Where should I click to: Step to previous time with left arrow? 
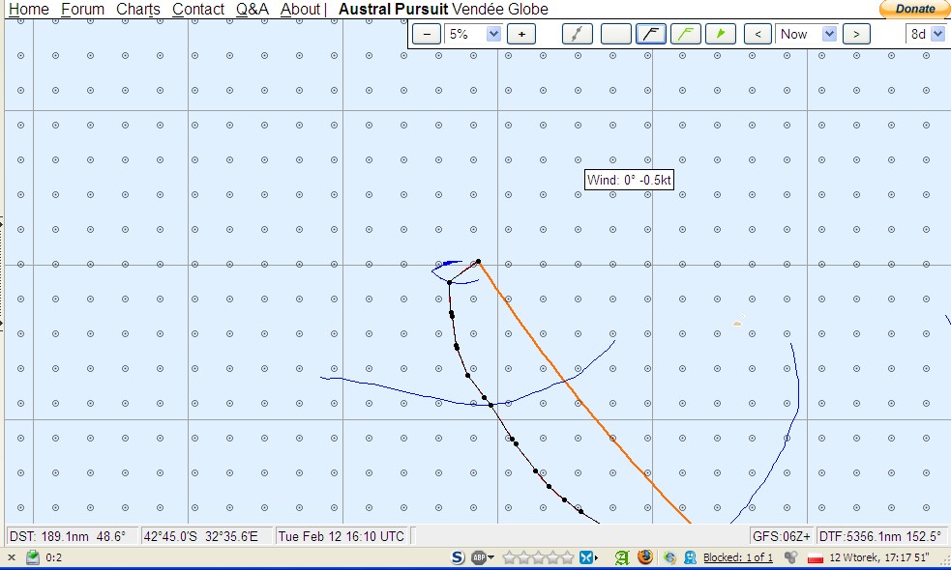coord(758,34)
